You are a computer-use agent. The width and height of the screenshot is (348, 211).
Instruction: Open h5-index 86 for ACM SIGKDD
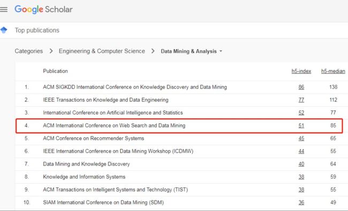coord(301,87)
